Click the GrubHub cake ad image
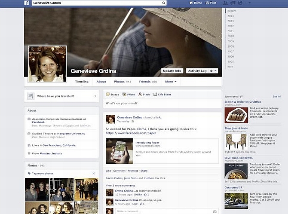 pyautogui.click(x=236, y=115)
